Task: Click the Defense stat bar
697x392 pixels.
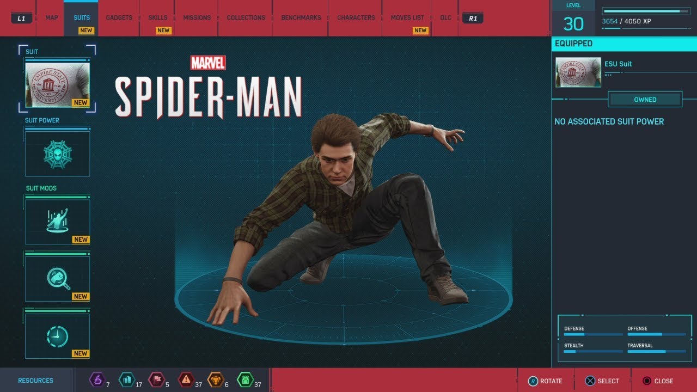Action: [594, 334]
